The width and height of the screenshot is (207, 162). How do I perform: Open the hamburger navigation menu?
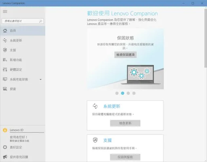[x=5, y=11]
